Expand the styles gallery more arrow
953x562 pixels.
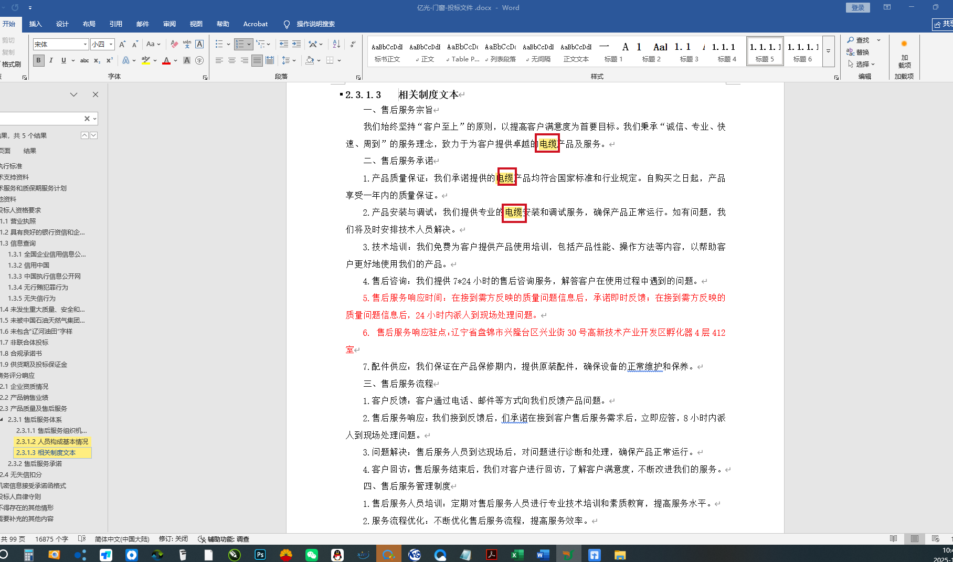click(x=828, y=51)
